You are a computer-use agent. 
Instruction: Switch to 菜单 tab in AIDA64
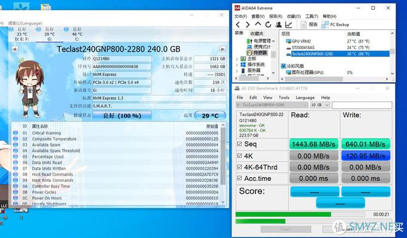[239, 33]
